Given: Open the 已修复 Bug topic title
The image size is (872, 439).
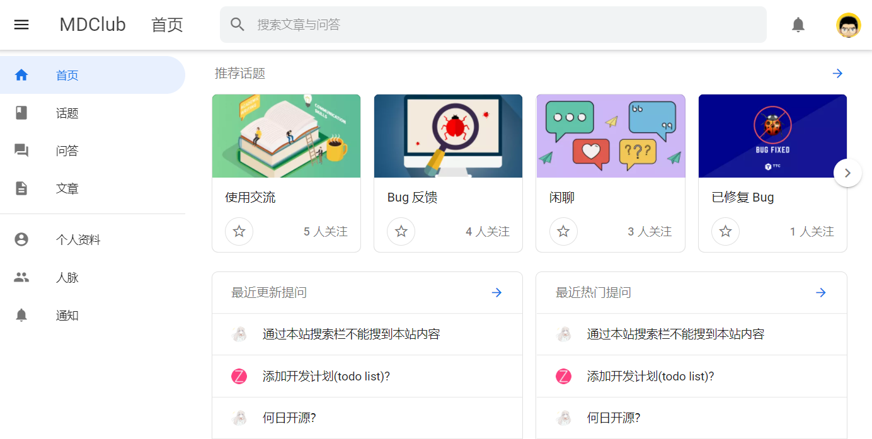Looking at the screenshot, I should pos(743,197).
